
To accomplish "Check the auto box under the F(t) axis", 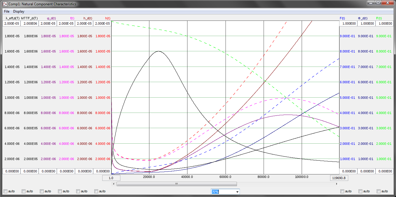I will 342,191.
